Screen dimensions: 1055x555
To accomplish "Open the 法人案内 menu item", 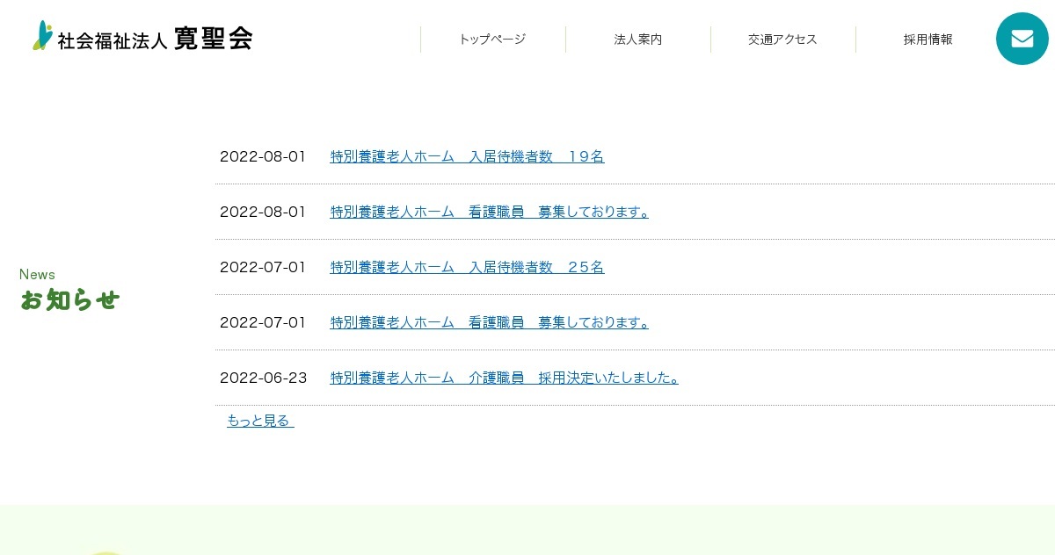I will pos(638,40).
